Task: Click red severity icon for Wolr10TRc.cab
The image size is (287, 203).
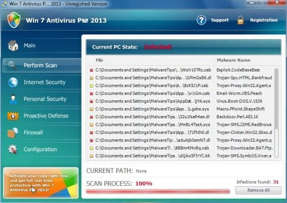Action: tap(92, 70)
